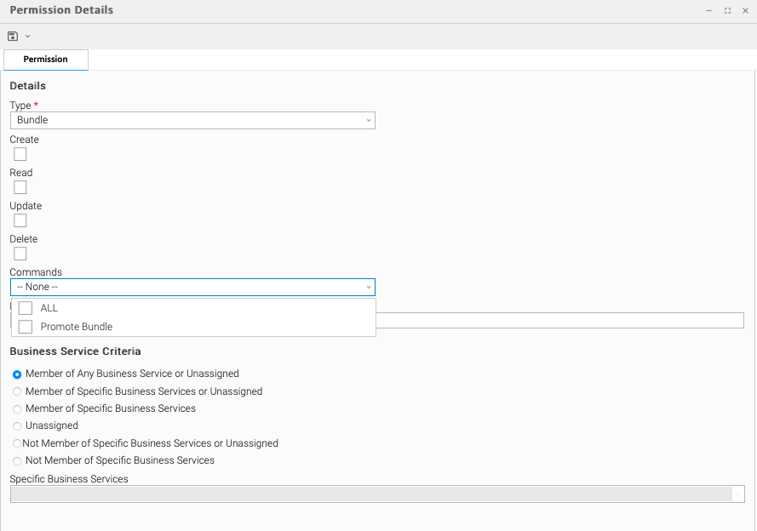Image resolution: width=757 pixels, height=531 pixels.
Task: Switch to the Permission tab
Action: (x=46, y=60)
